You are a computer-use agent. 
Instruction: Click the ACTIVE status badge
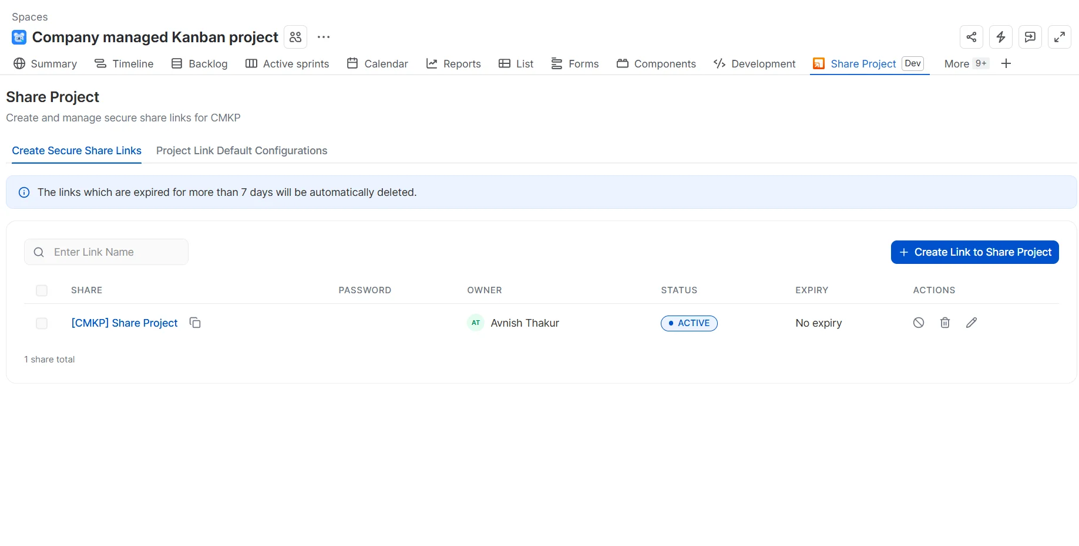click(x=689, y=323)
